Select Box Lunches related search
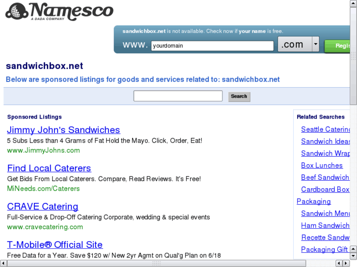357x267 pixels. pos(322,166)
